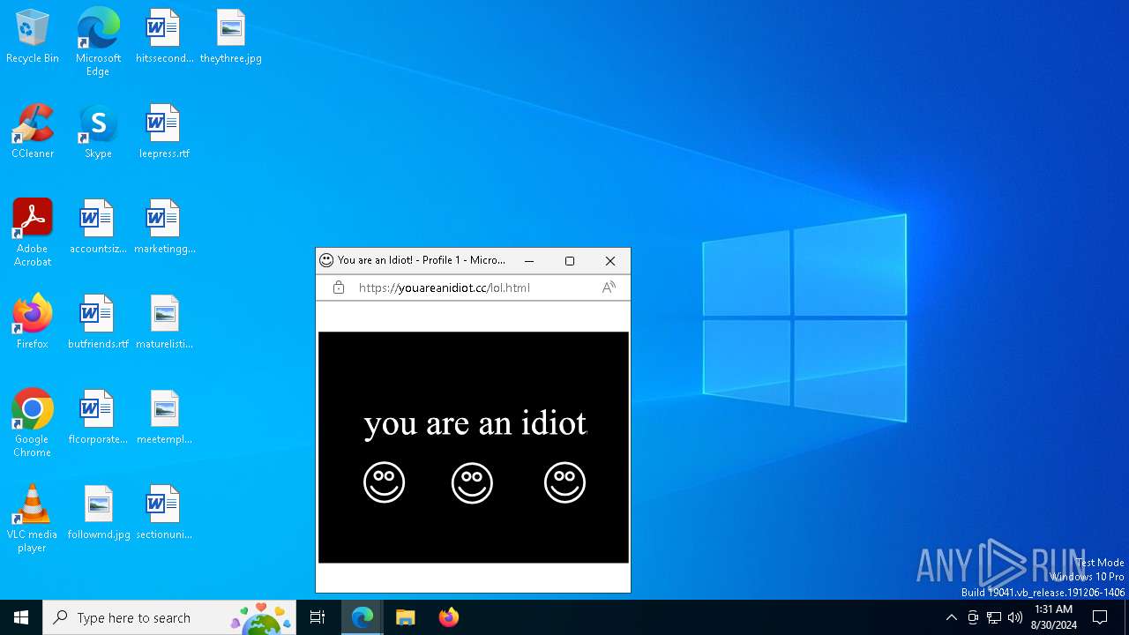Select leepress.rtf document
Screen dimensions: 1129x635
pyautogui.click(x=164, y=132)
